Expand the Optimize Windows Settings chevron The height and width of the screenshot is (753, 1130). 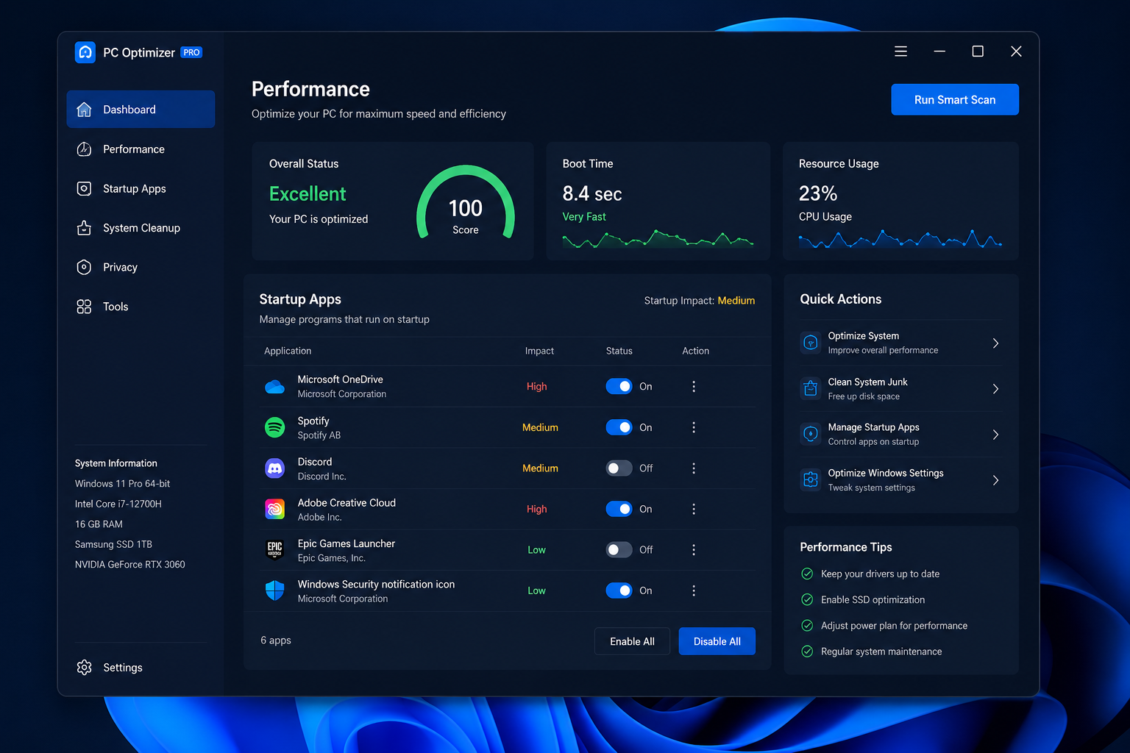point(995,480)
